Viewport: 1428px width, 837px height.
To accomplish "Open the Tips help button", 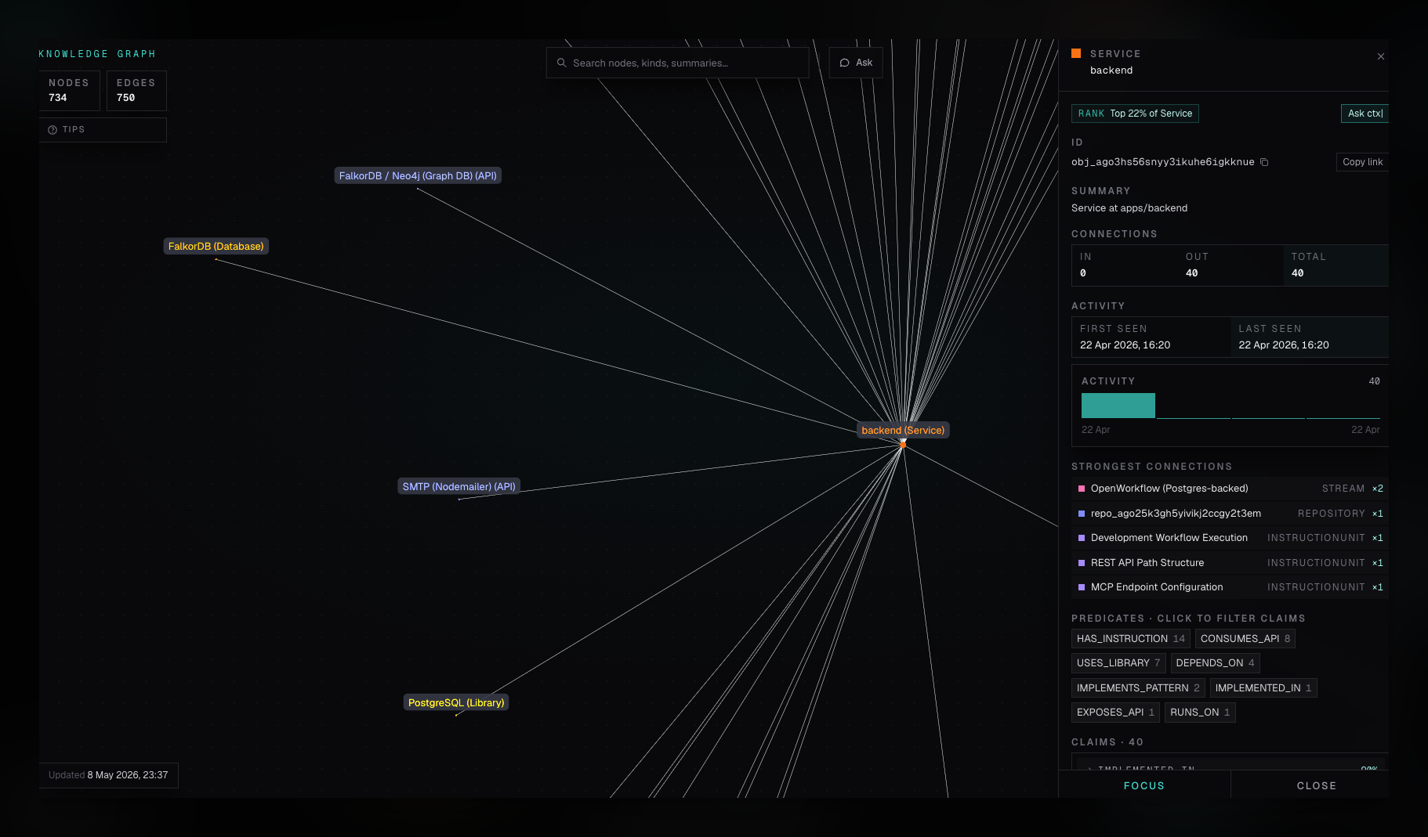I will [103, 130].
